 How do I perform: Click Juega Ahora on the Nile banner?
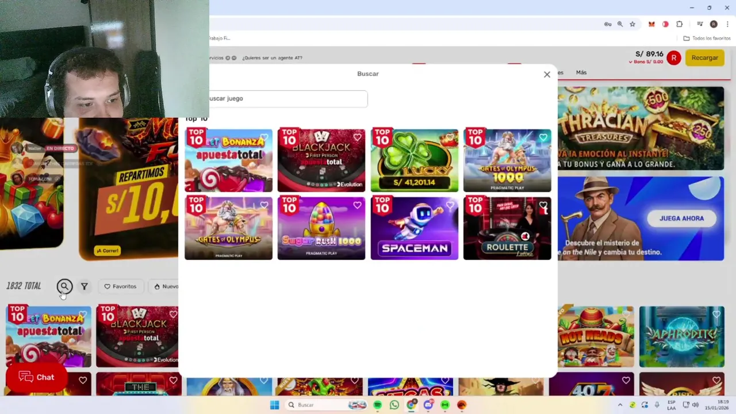pyautogui.click(x=681, y=218)
